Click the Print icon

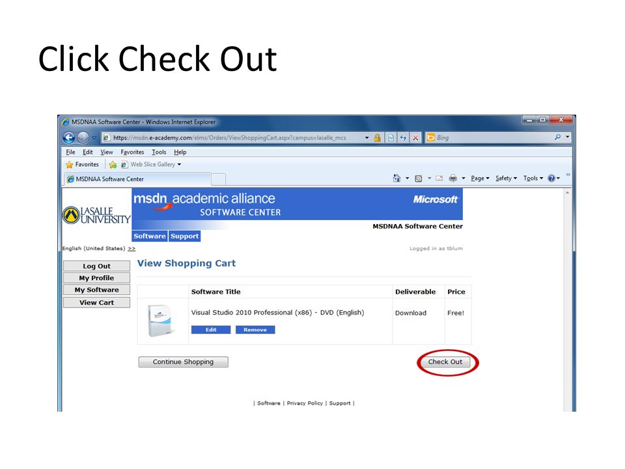(453, 178)
